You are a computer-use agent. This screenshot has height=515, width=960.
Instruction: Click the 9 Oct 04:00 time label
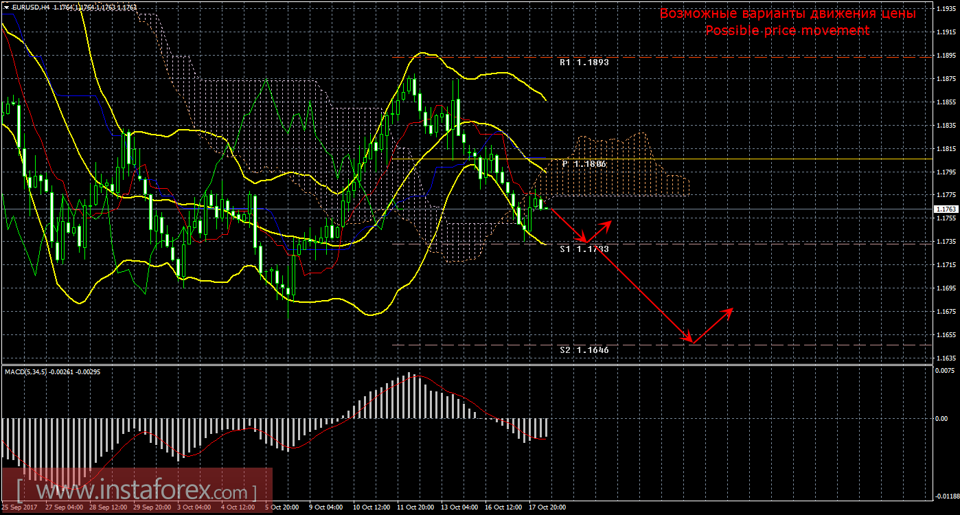pyautogui.click(x=325, y=507)
